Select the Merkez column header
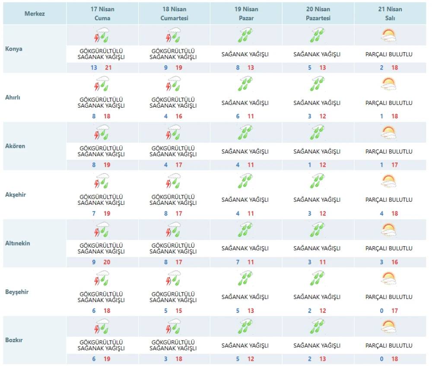The width and height of the screenshot is (432, 366). (x=35, y=14)
